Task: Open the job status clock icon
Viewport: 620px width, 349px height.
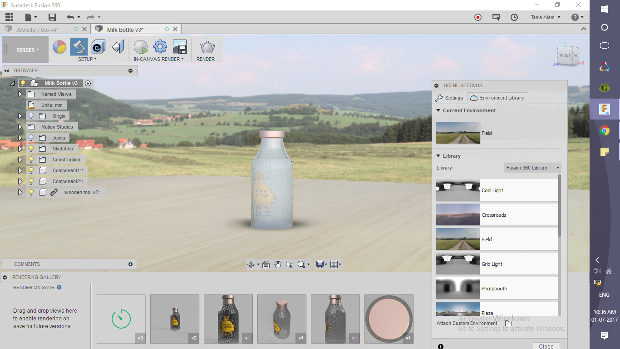Action: [x=514, y=17]
